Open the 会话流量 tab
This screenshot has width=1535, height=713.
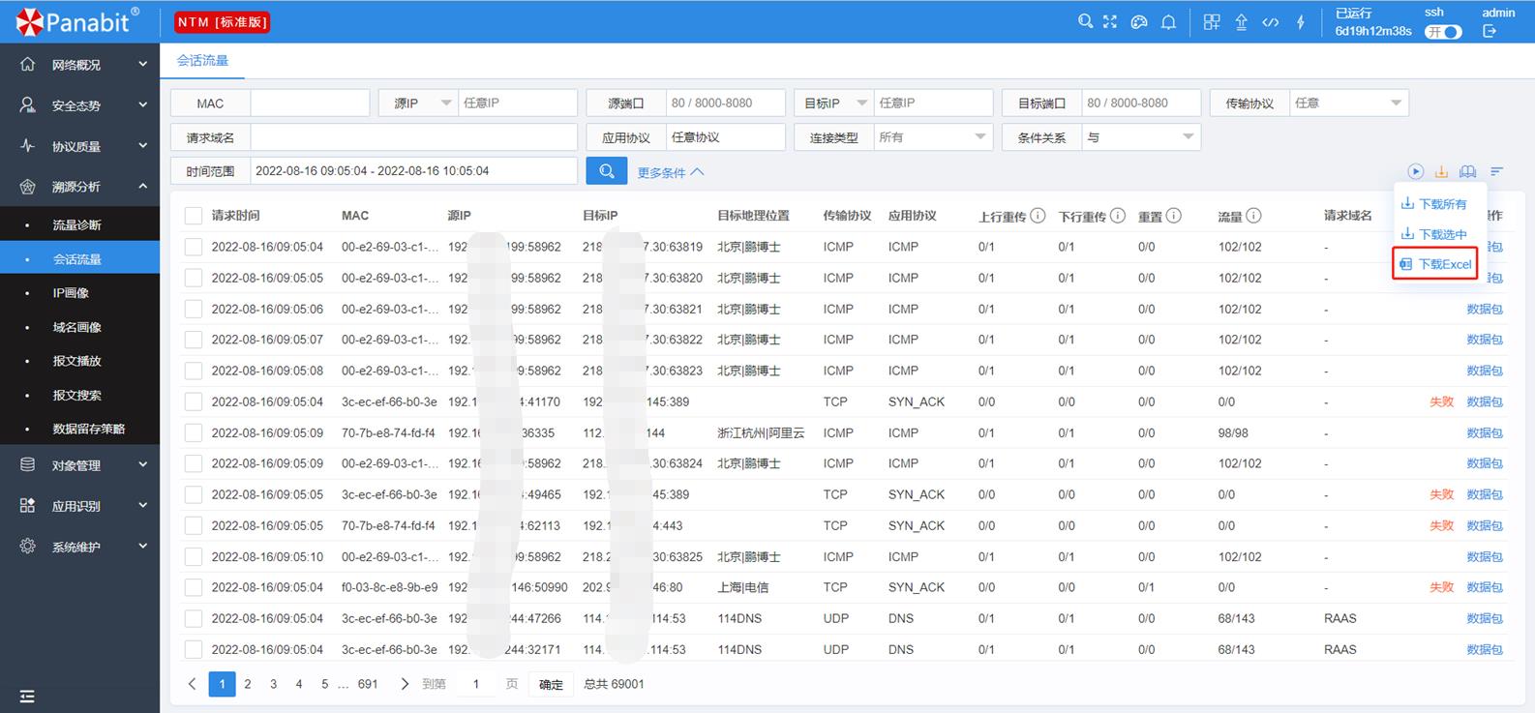[x=202, y=60]
